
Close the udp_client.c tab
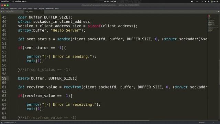(x=42, y=12)
